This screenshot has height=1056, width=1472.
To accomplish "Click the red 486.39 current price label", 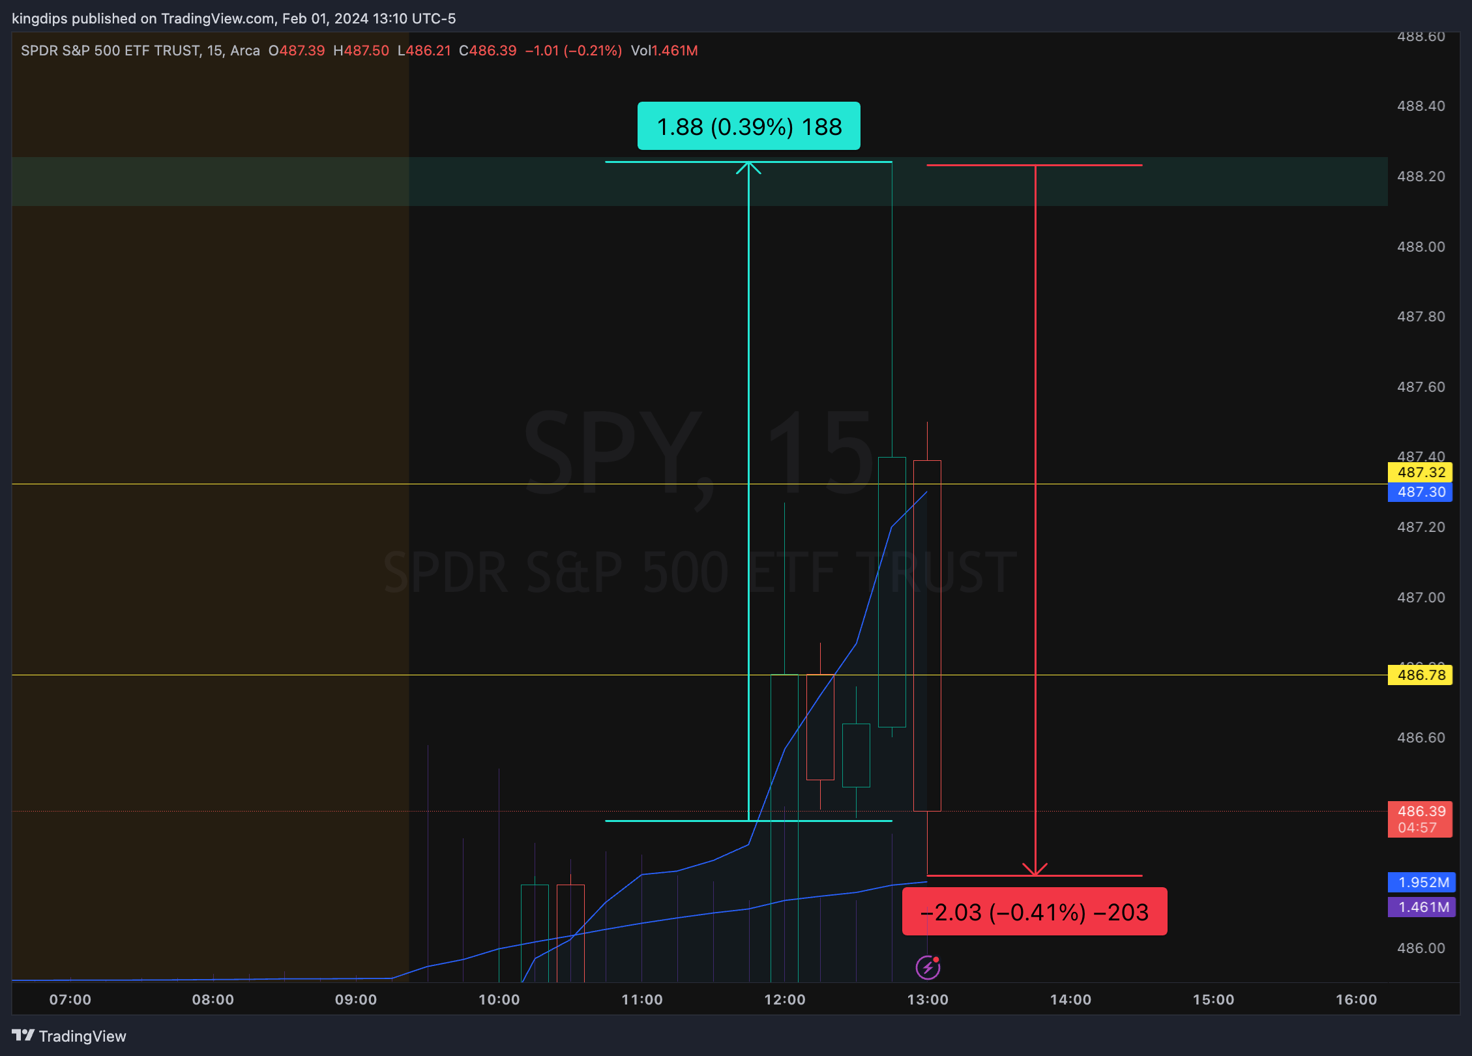I will point(1420,819).
